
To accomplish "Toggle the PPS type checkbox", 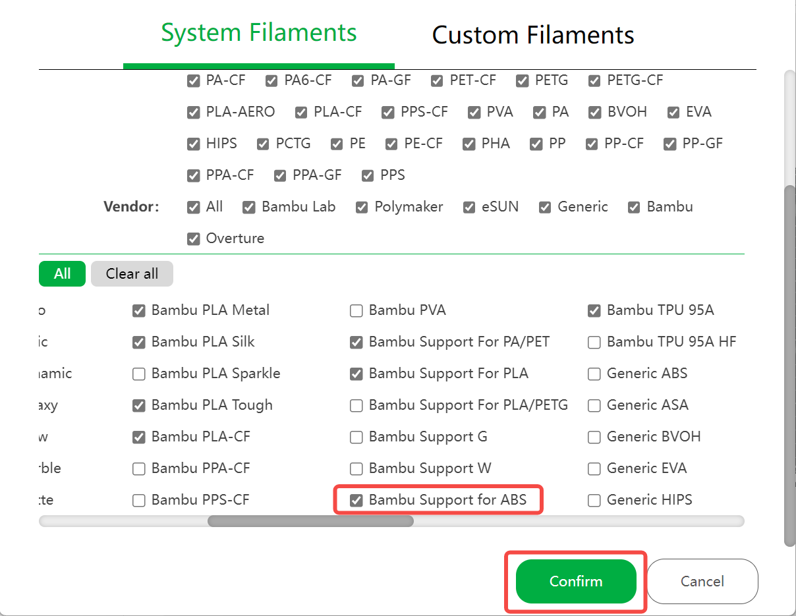I will [368, 175].
